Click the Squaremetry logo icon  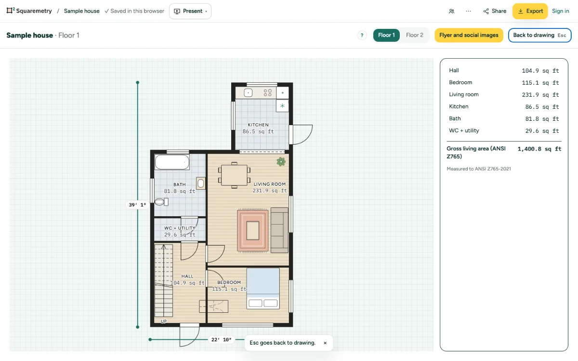[11, 11]
